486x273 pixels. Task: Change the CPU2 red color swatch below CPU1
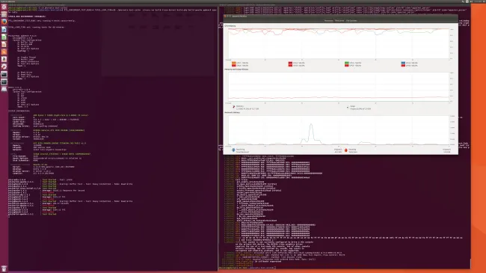click(234, 66)
